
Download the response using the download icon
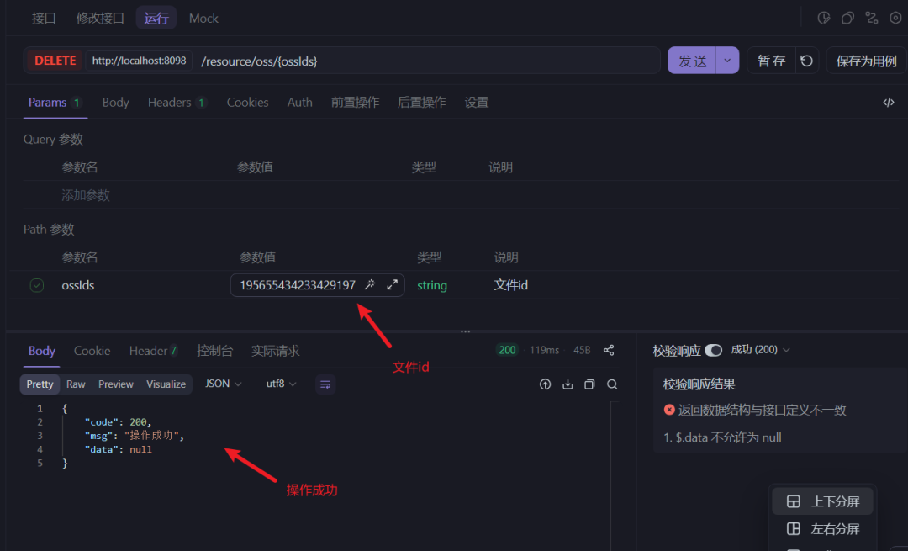(567, 384)
